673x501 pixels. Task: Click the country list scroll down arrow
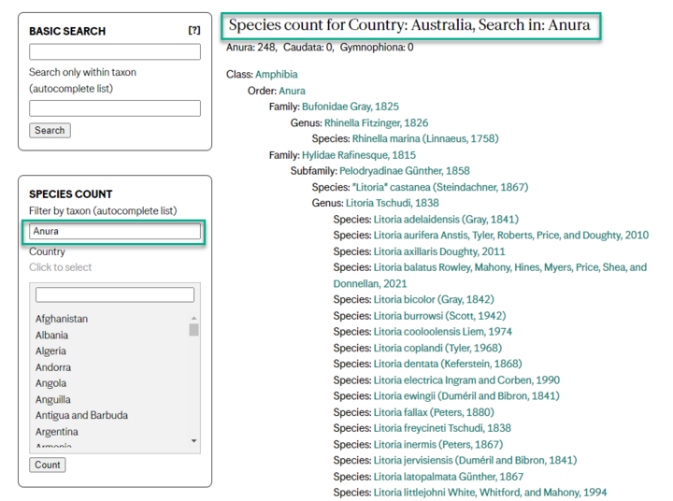click(193, 440)
